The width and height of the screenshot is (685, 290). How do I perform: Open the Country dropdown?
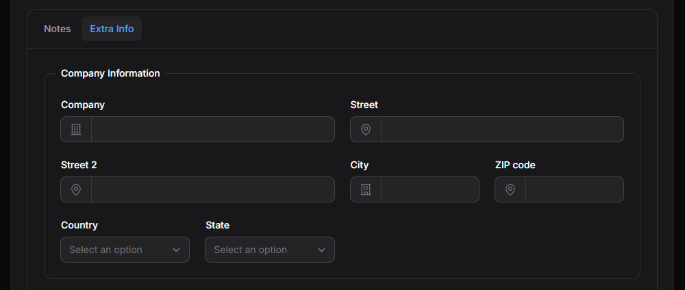(125, 250)
